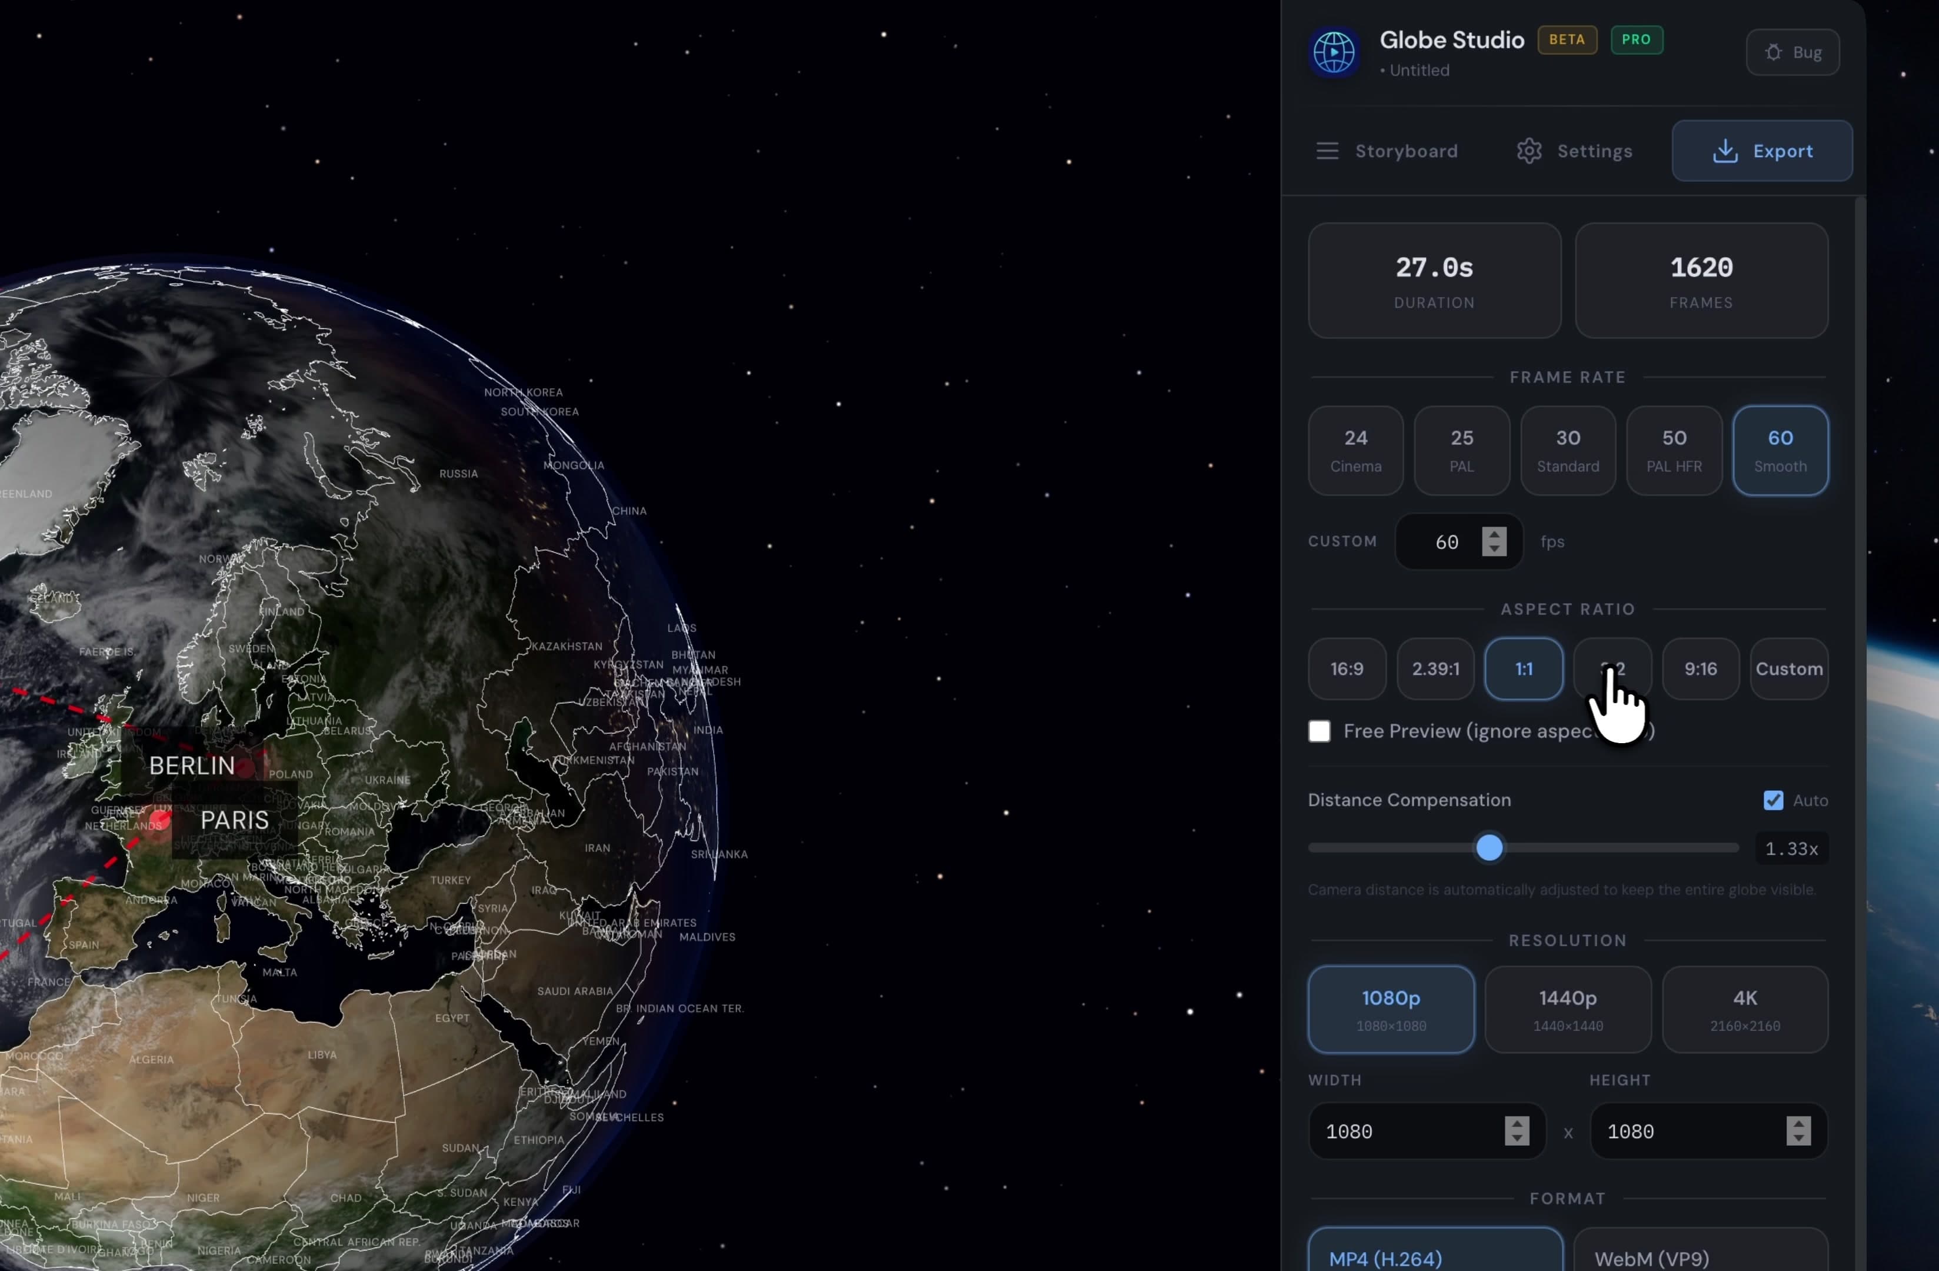Click the Distance Compensation slider handle
Screen dimensions: 1939x1271
(1490, 848)
